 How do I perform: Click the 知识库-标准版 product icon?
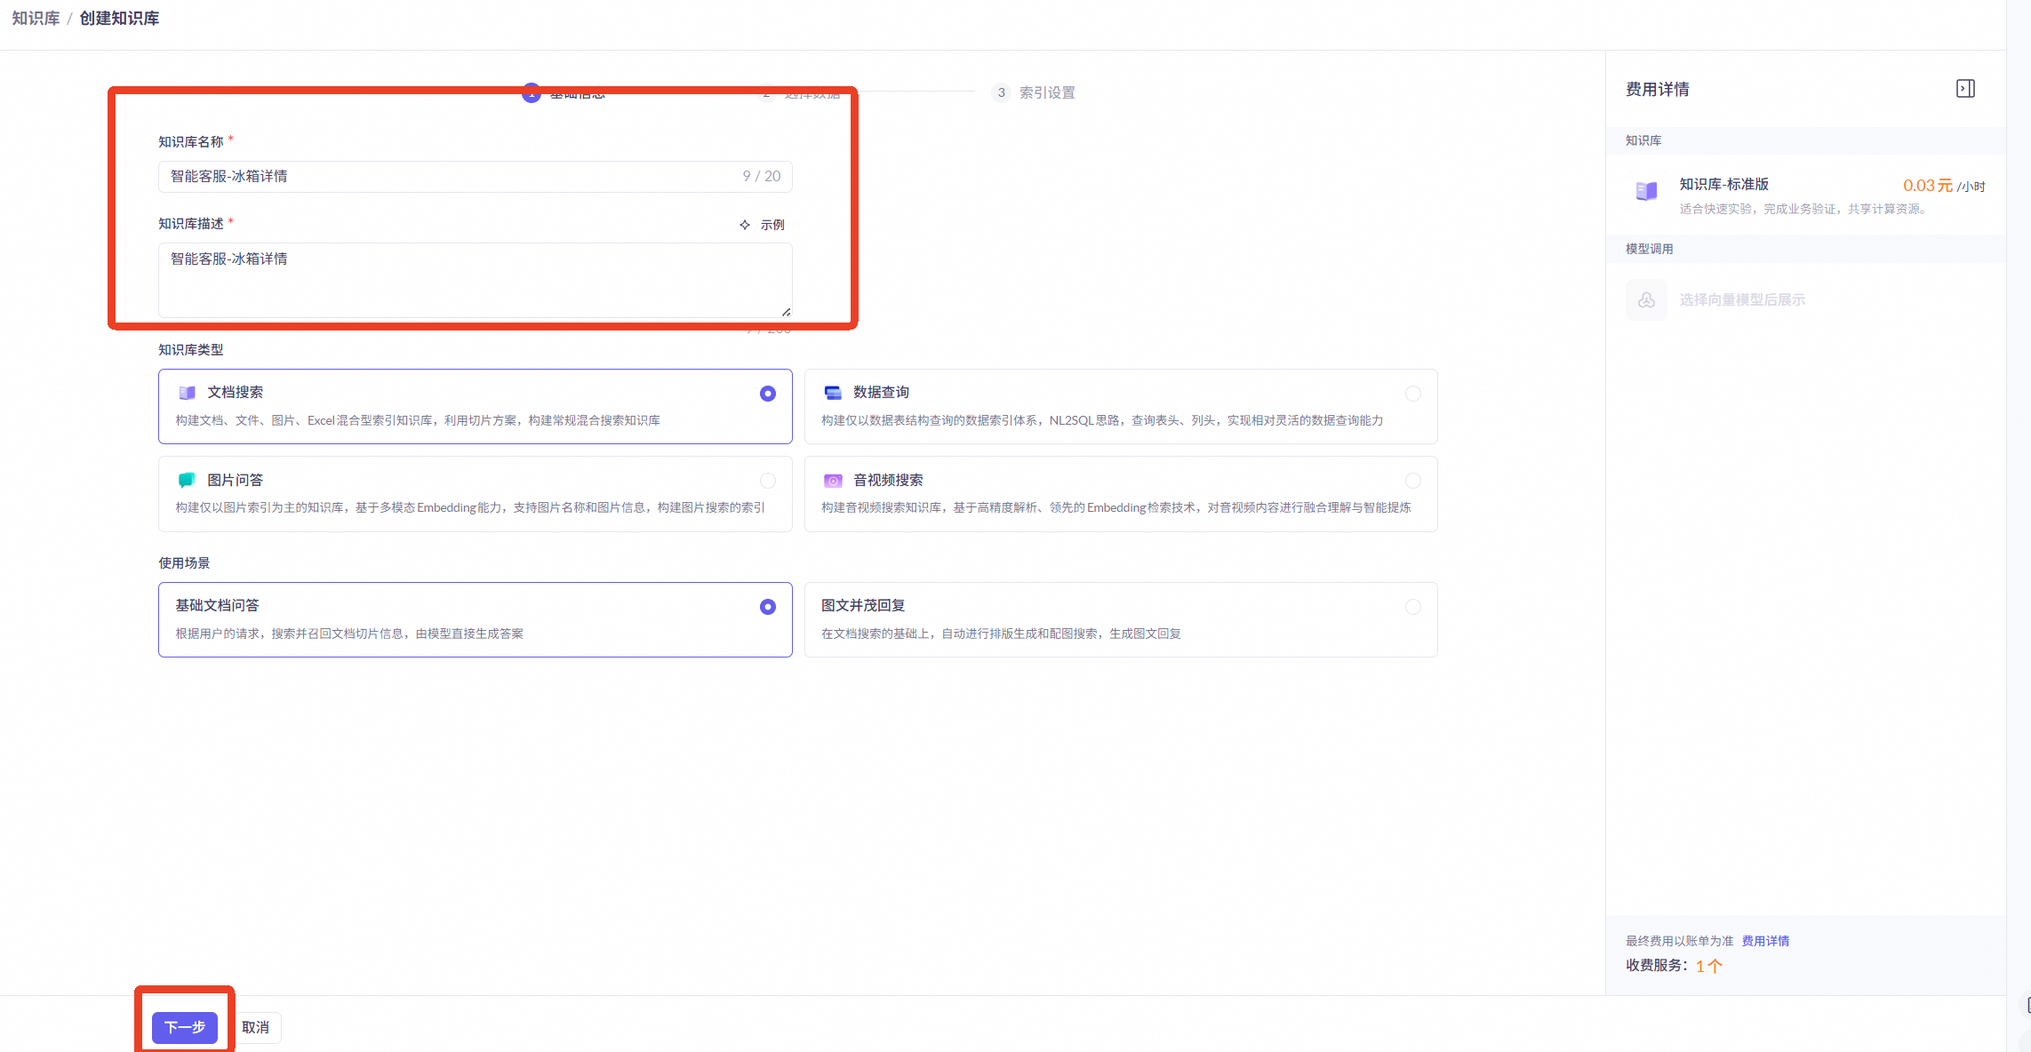(1646, 191)
